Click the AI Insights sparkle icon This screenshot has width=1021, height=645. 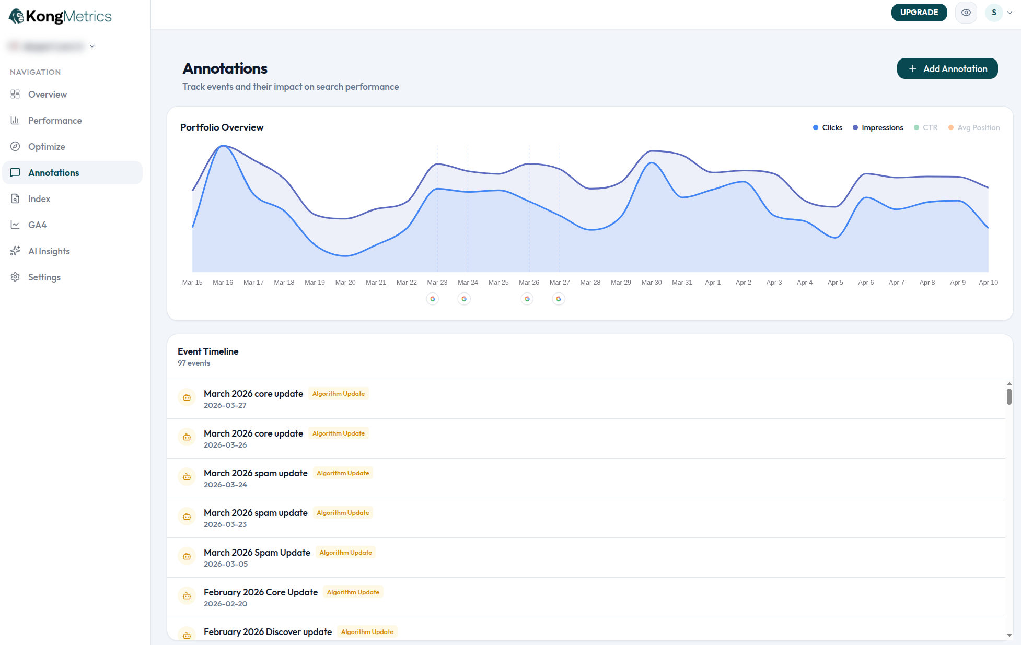[x=15, y=251]
